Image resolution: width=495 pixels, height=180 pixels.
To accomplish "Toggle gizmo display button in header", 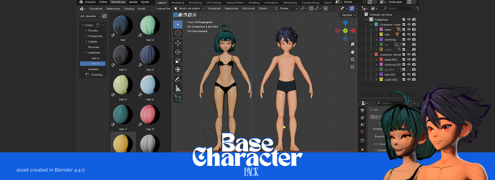I will coord(352,8).
